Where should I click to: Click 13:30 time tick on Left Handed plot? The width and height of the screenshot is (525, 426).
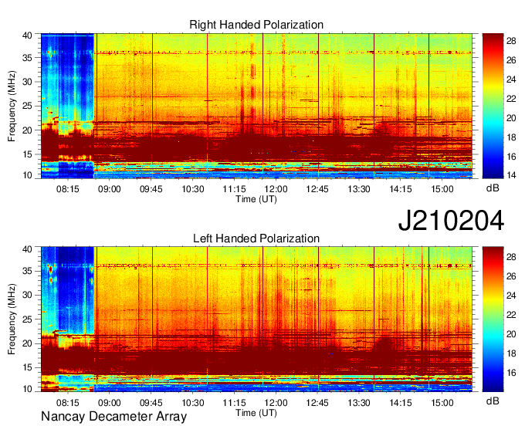pos(359,402)
